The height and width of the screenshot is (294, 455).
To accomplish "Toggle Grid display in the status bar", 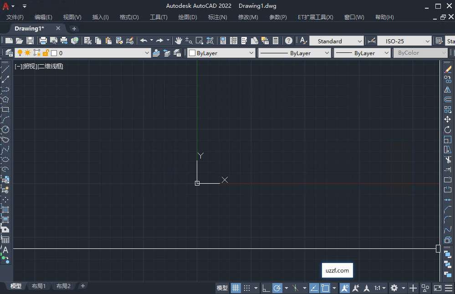I will 235,288.
